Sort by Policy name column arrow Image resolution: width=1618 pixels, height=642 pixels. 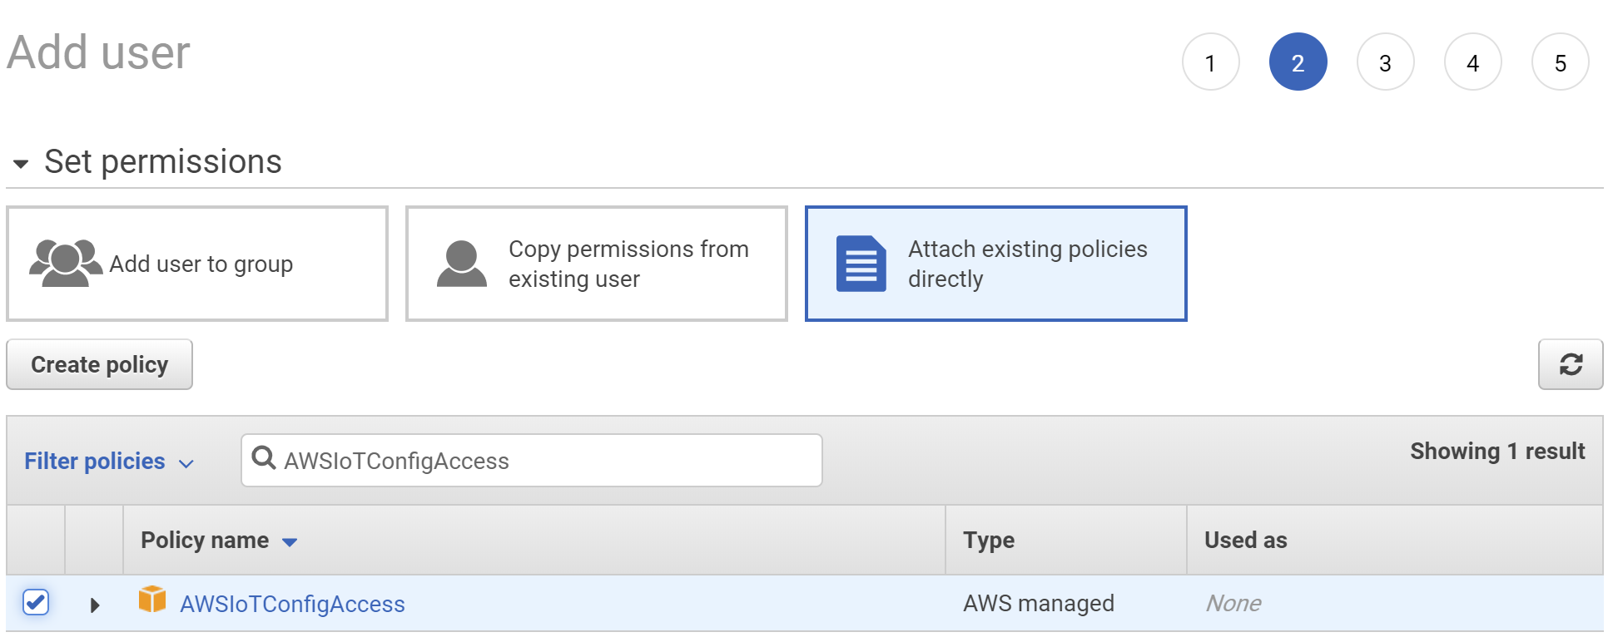pos(290,542)
